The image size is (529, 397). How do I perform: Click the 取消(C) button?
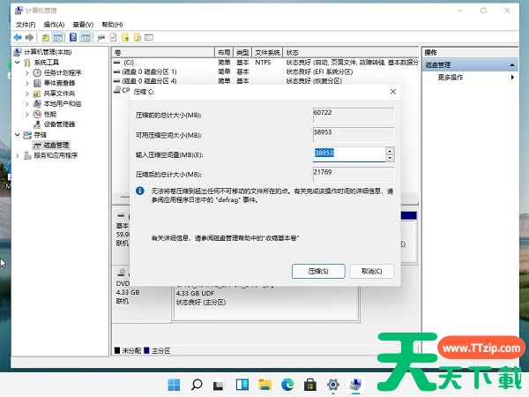coord(371,272)
